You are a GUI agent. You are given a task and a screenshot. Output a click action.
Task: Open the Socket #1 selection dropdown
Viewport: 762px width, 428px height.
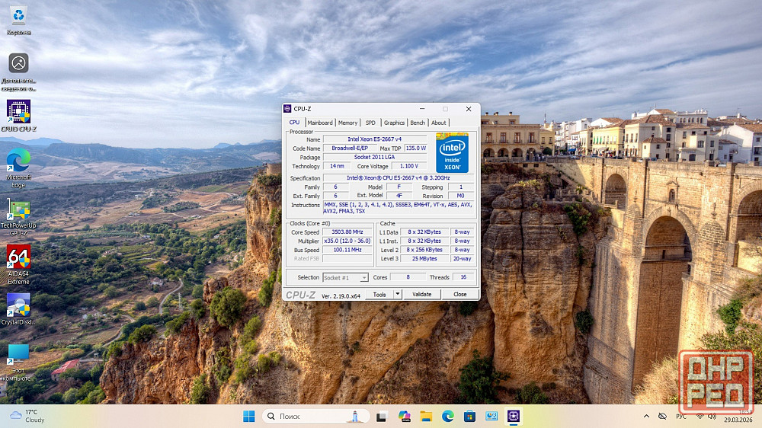tap(345, 278)
